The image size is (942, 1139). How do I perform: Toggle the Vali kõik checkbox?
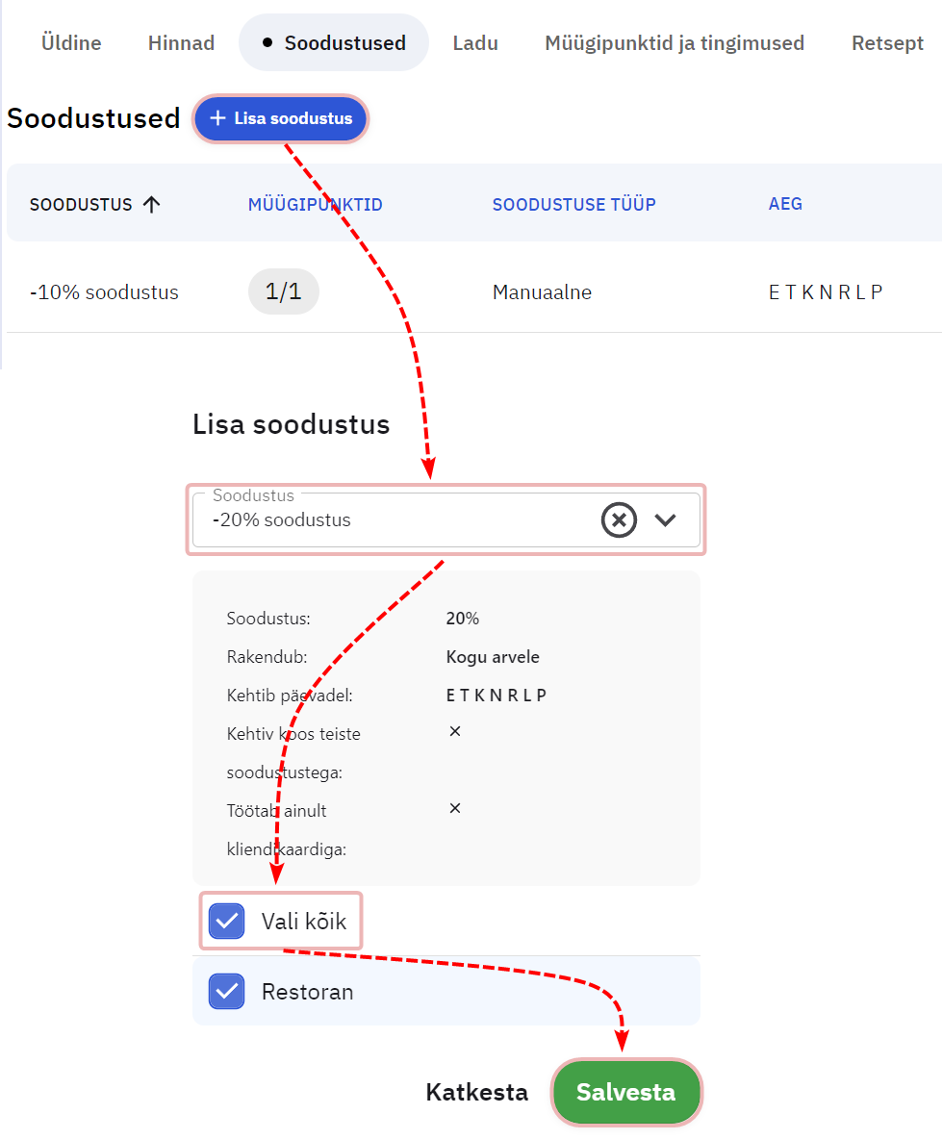click(x=226, y=921)
